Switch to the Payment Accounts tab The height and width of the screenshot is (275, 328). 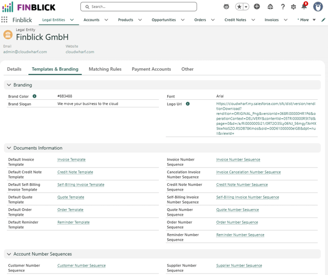(x=151, y=69)
